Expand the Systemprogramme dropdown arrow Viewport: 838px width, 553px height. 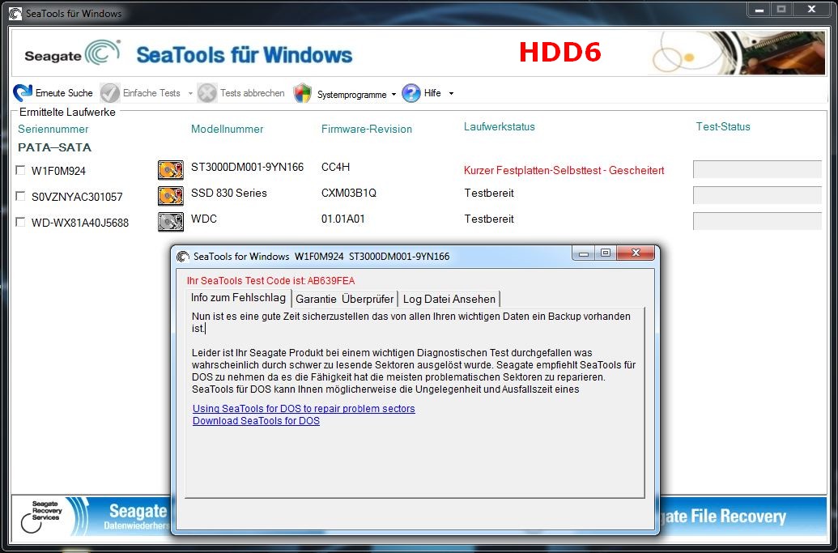pyautogui.click(x=393, y=94)
